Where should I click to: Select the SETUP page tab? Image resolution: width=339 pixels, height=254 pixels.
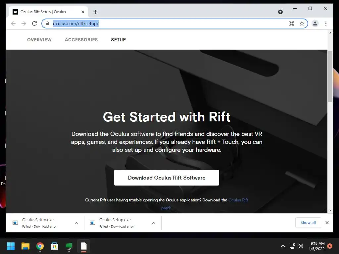(x=119, y=40)
